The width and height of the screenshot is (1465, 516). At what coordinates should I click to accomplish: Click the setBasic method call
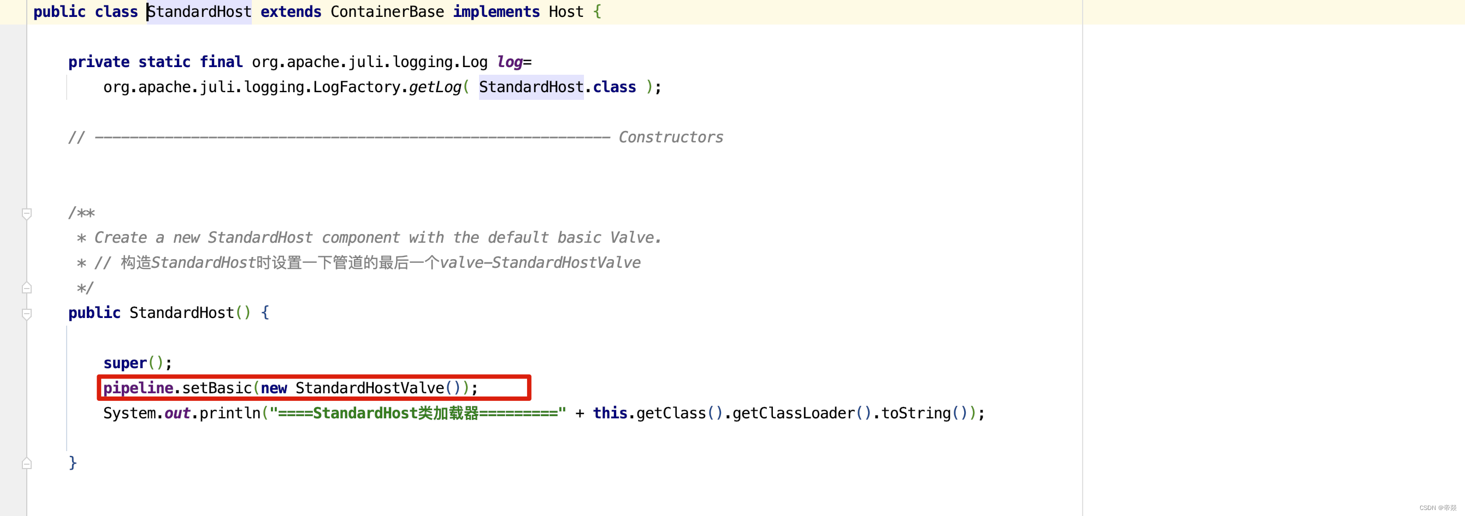tap(217, 388)
